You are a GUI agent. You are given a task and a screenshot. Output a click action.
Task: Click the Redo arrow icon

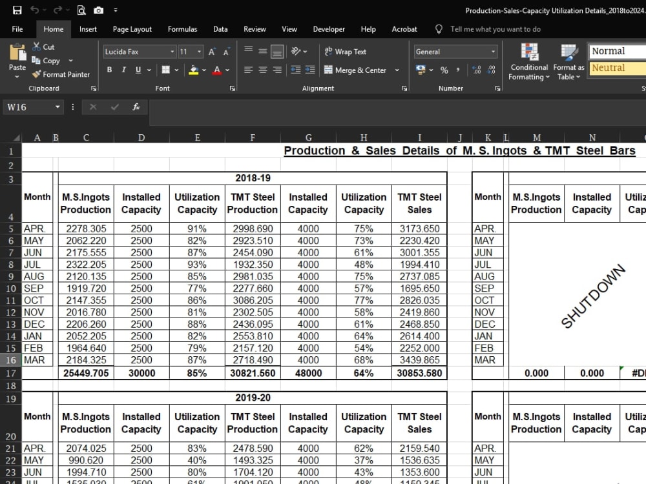click(x=57, y=10)
